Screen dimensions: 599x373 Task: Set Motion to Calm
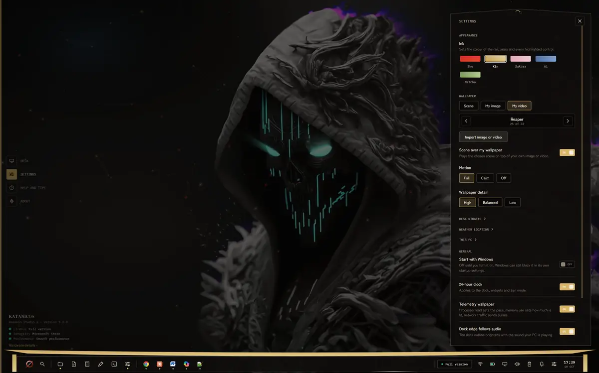point(485,178)
